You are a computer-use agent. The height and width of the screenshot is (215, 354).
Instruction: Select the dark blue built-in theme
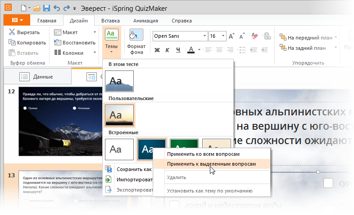(x=145, y=149)
